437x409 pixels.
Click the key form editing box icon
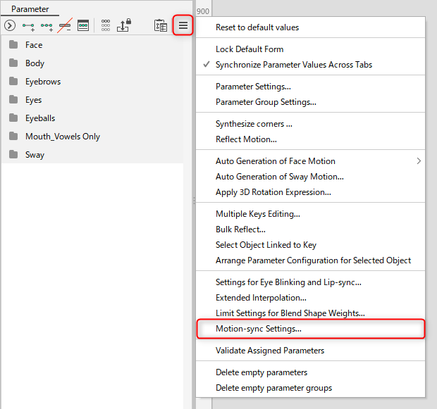click(83, 25)
